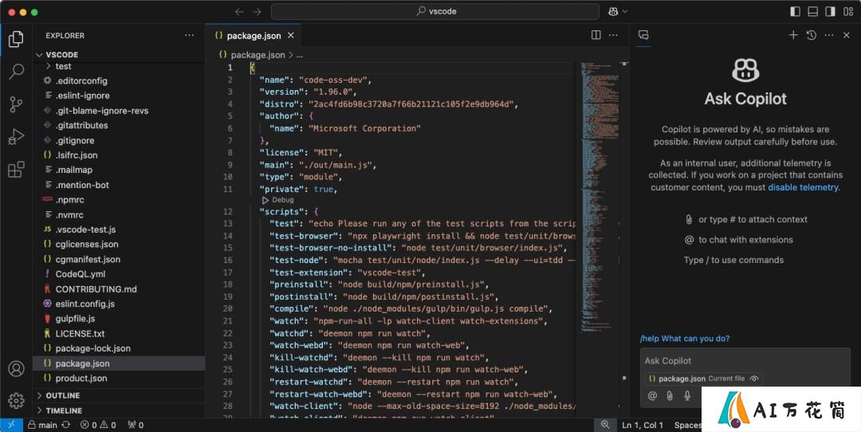Split the editor to the right
This screenshot has height=432, width=861.
[x=596, y=35]
